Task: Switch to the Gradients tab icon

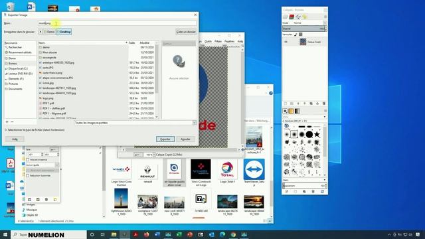Action: (297, 111)
